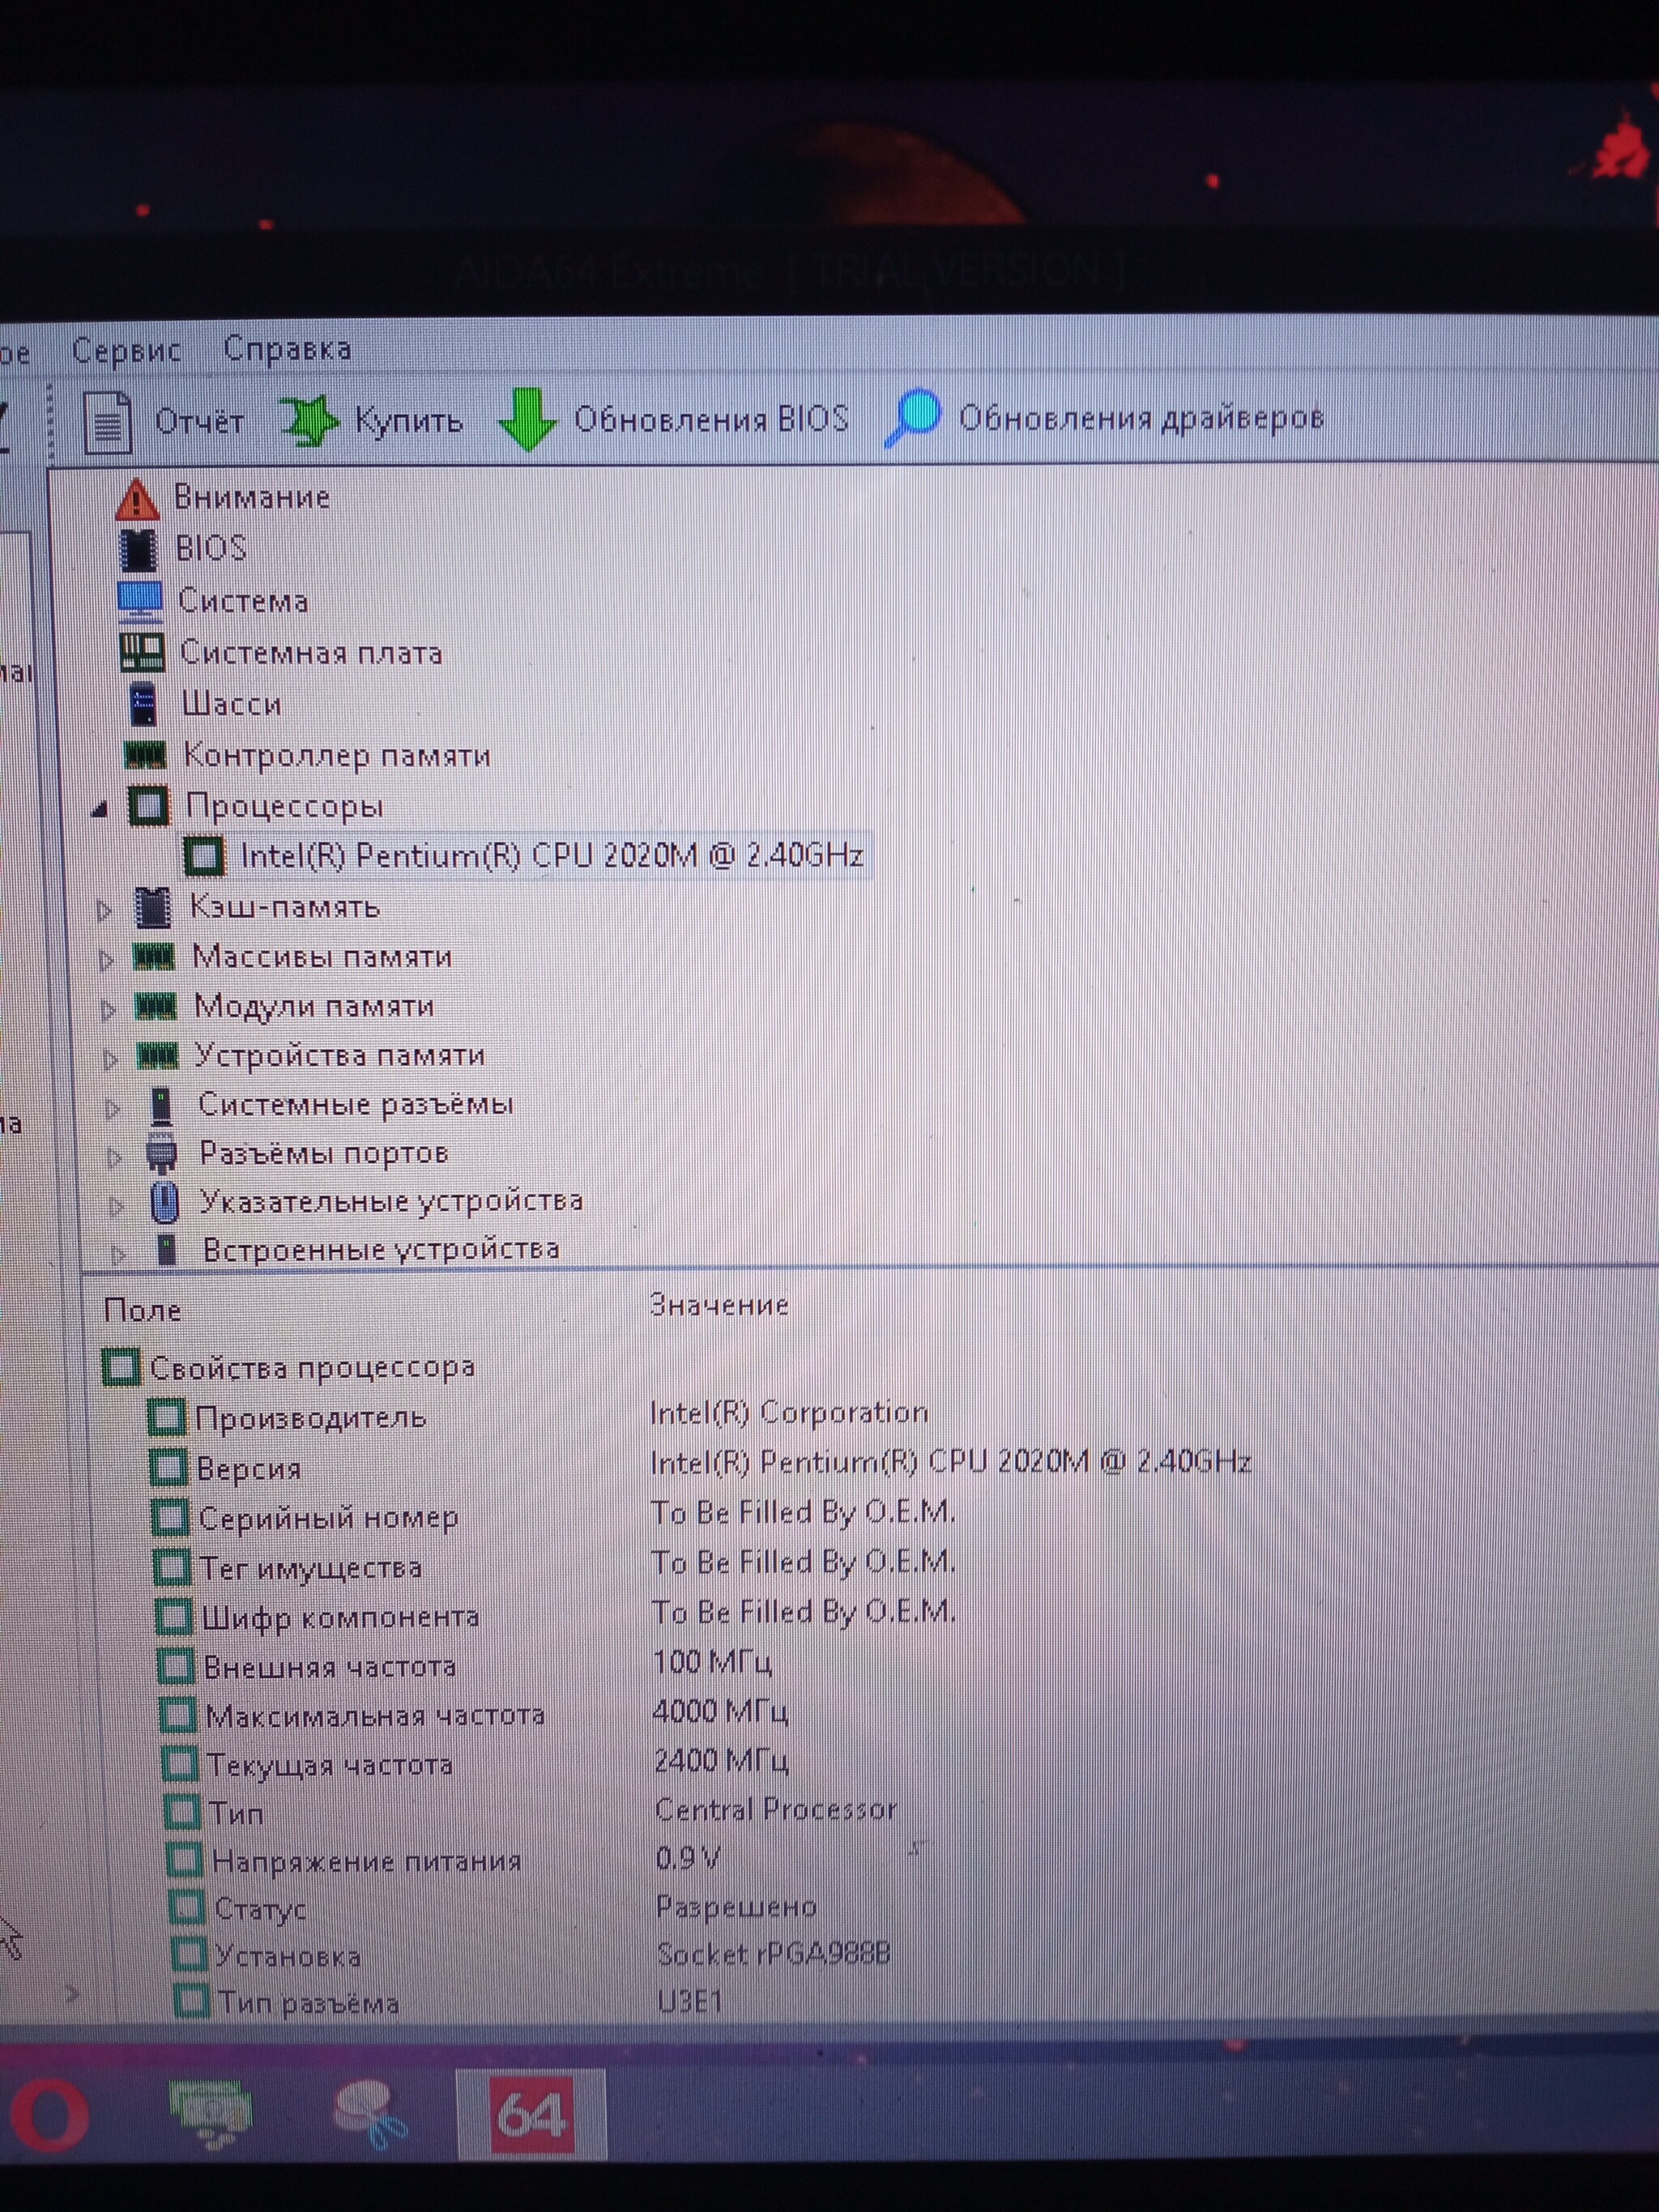Click the value Central Processor
The image size is (1659, 2212).
776,1809
